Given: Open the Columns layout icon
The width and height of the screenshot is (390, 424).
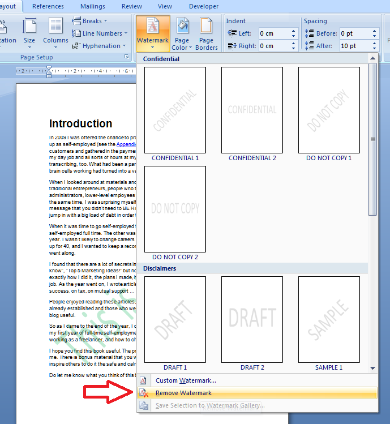Looking at the screenshot, I should click(x=55, y=26).
